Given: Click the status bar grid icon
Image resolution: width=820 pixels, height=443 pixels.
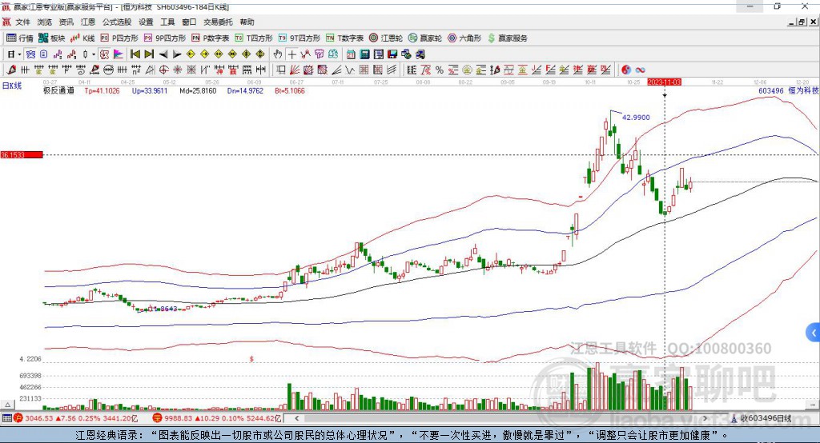Looking at the screenshot, I should pyautogui.click(x=6, y=418).
